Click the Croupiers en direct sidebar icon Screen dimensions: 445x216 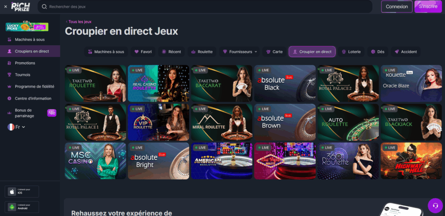(10, 51)
